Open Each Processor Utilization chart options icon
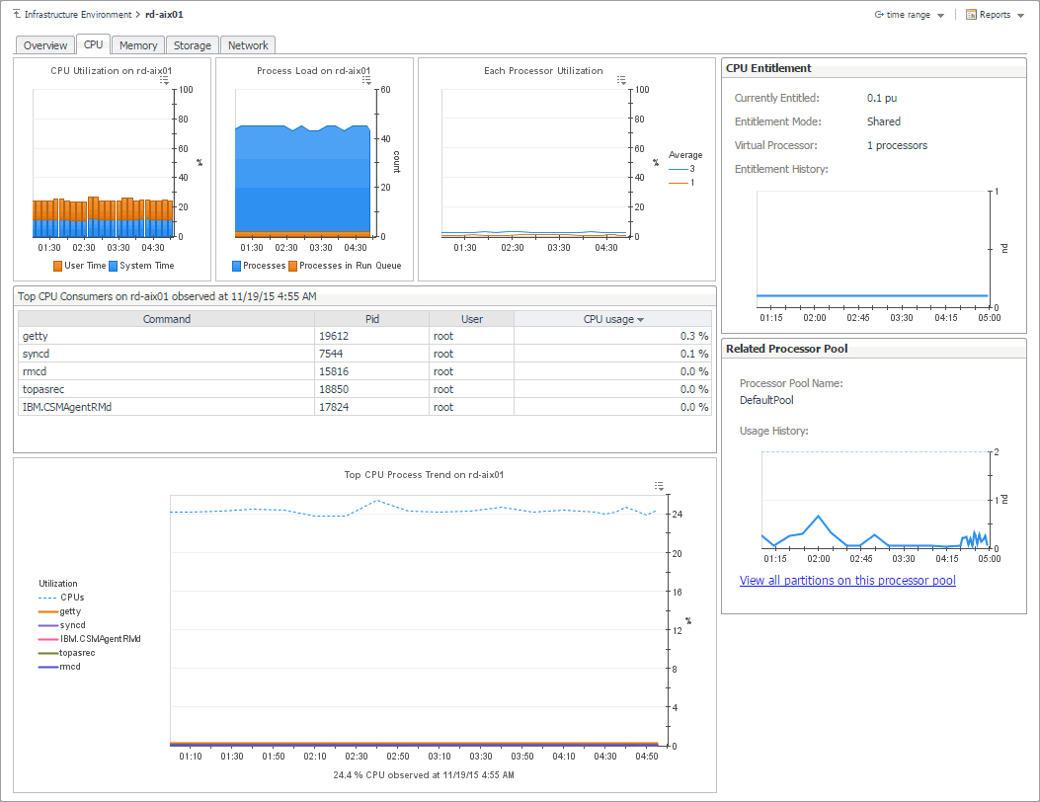 coord(621,80)
